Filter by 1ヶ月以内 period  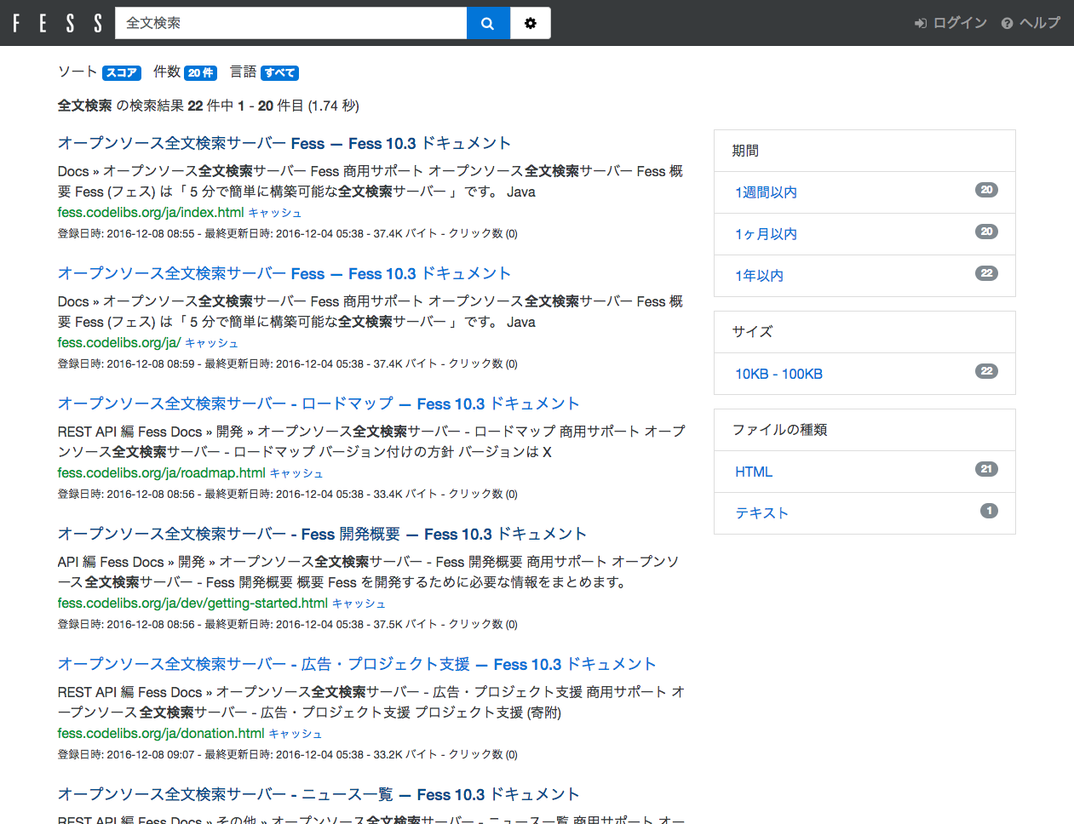click(x=766, y=234)
